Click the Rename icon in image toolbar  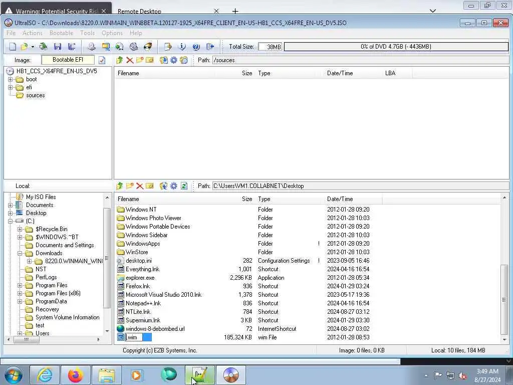point(150,60)
